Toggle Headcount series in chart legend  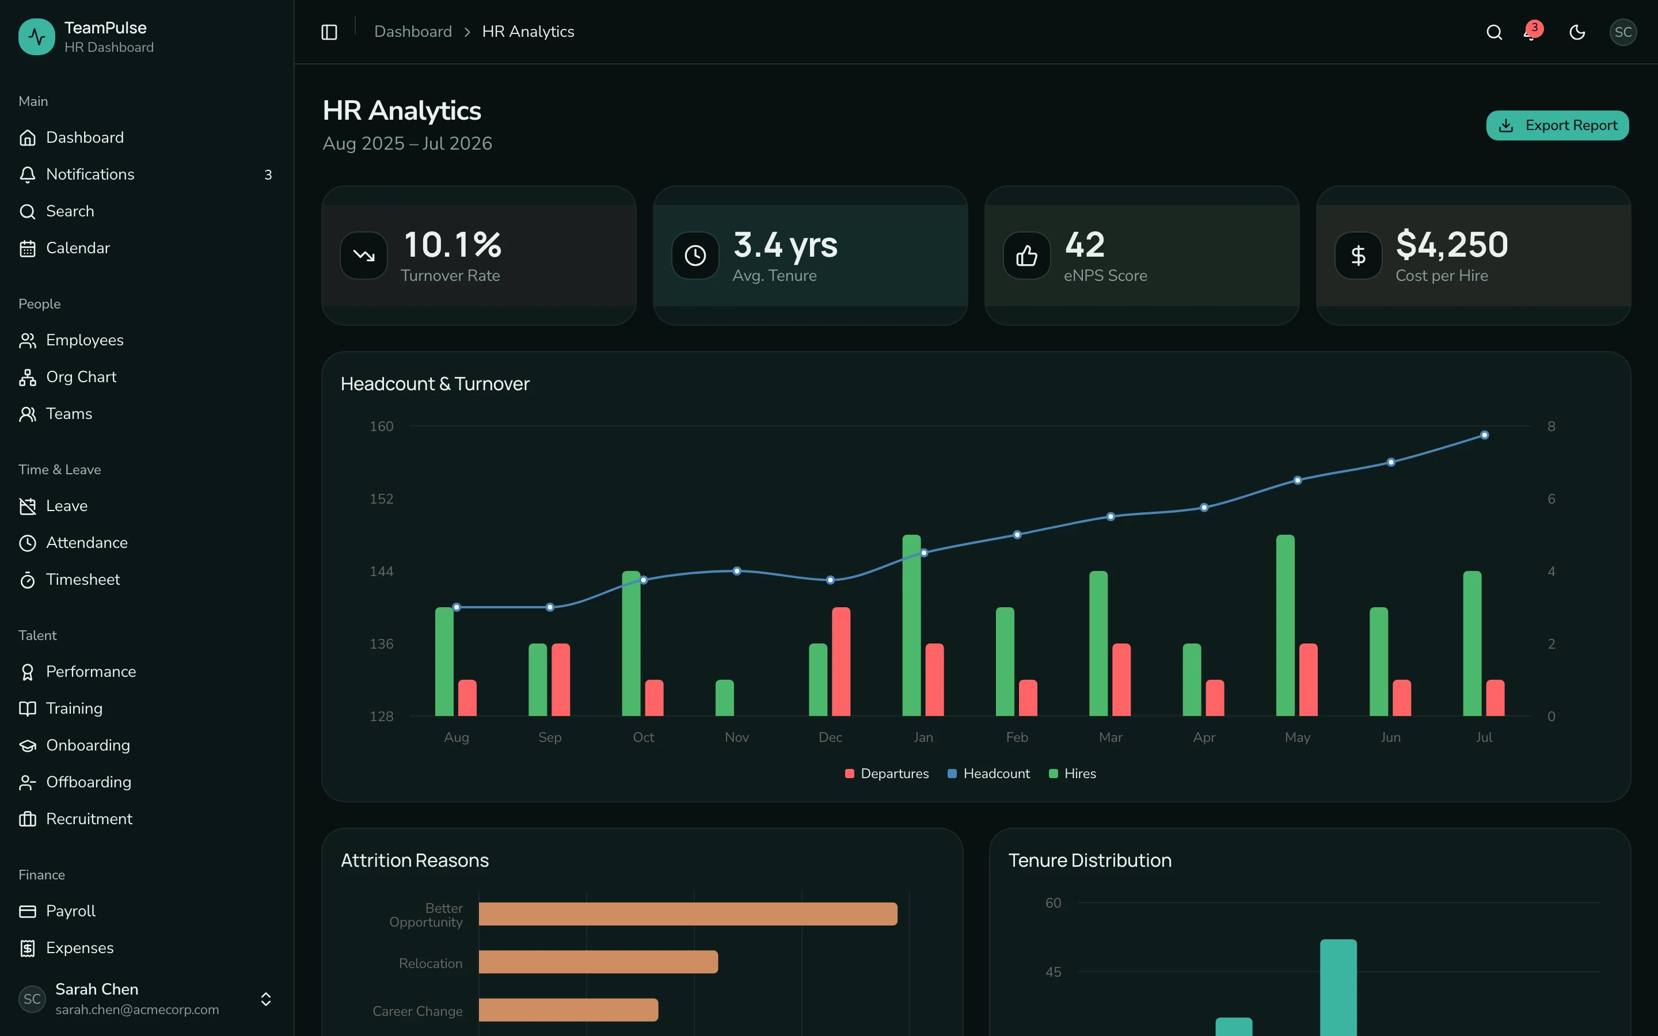coord(988,774)
